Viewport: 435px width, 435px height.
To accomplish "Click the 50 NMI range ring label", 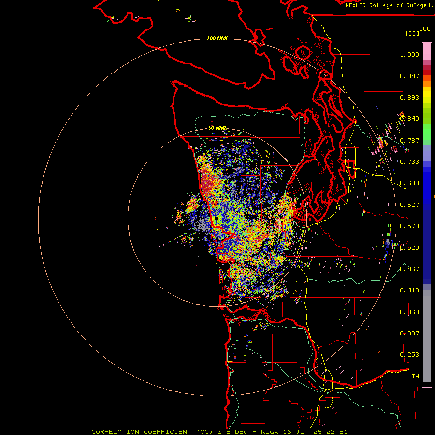I will [x=217, y=128].
